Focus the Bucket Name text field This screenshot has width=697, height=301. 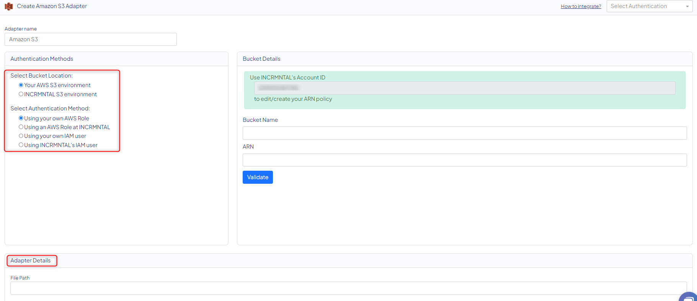click(x=464, y=133)
